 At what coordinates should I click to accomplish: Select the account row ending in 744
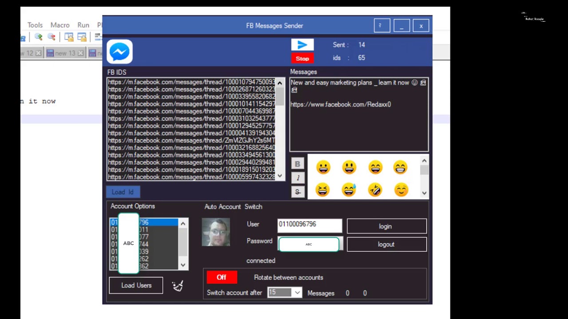pos(144,244)
